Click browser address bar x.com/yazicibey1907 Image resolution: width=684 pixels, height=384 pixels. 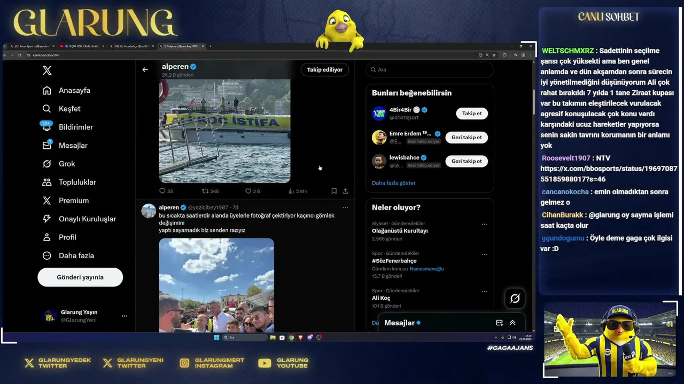coord(251,55)
